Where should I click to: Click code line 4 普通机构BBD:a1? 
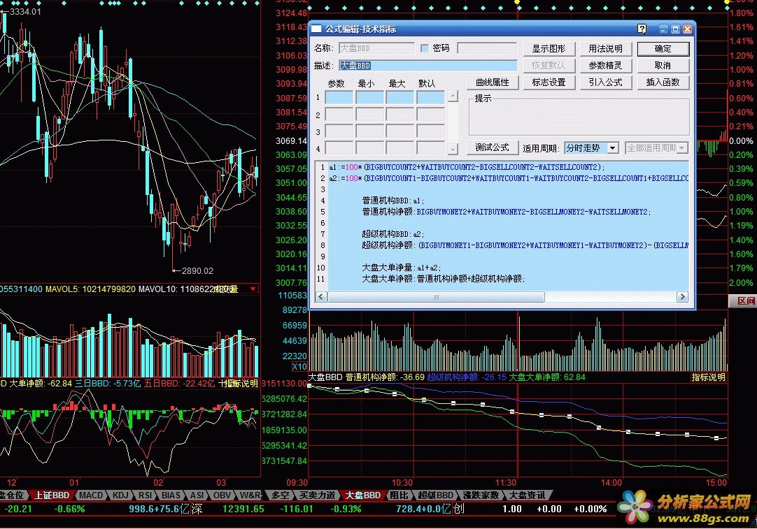(x=393, y=201)
